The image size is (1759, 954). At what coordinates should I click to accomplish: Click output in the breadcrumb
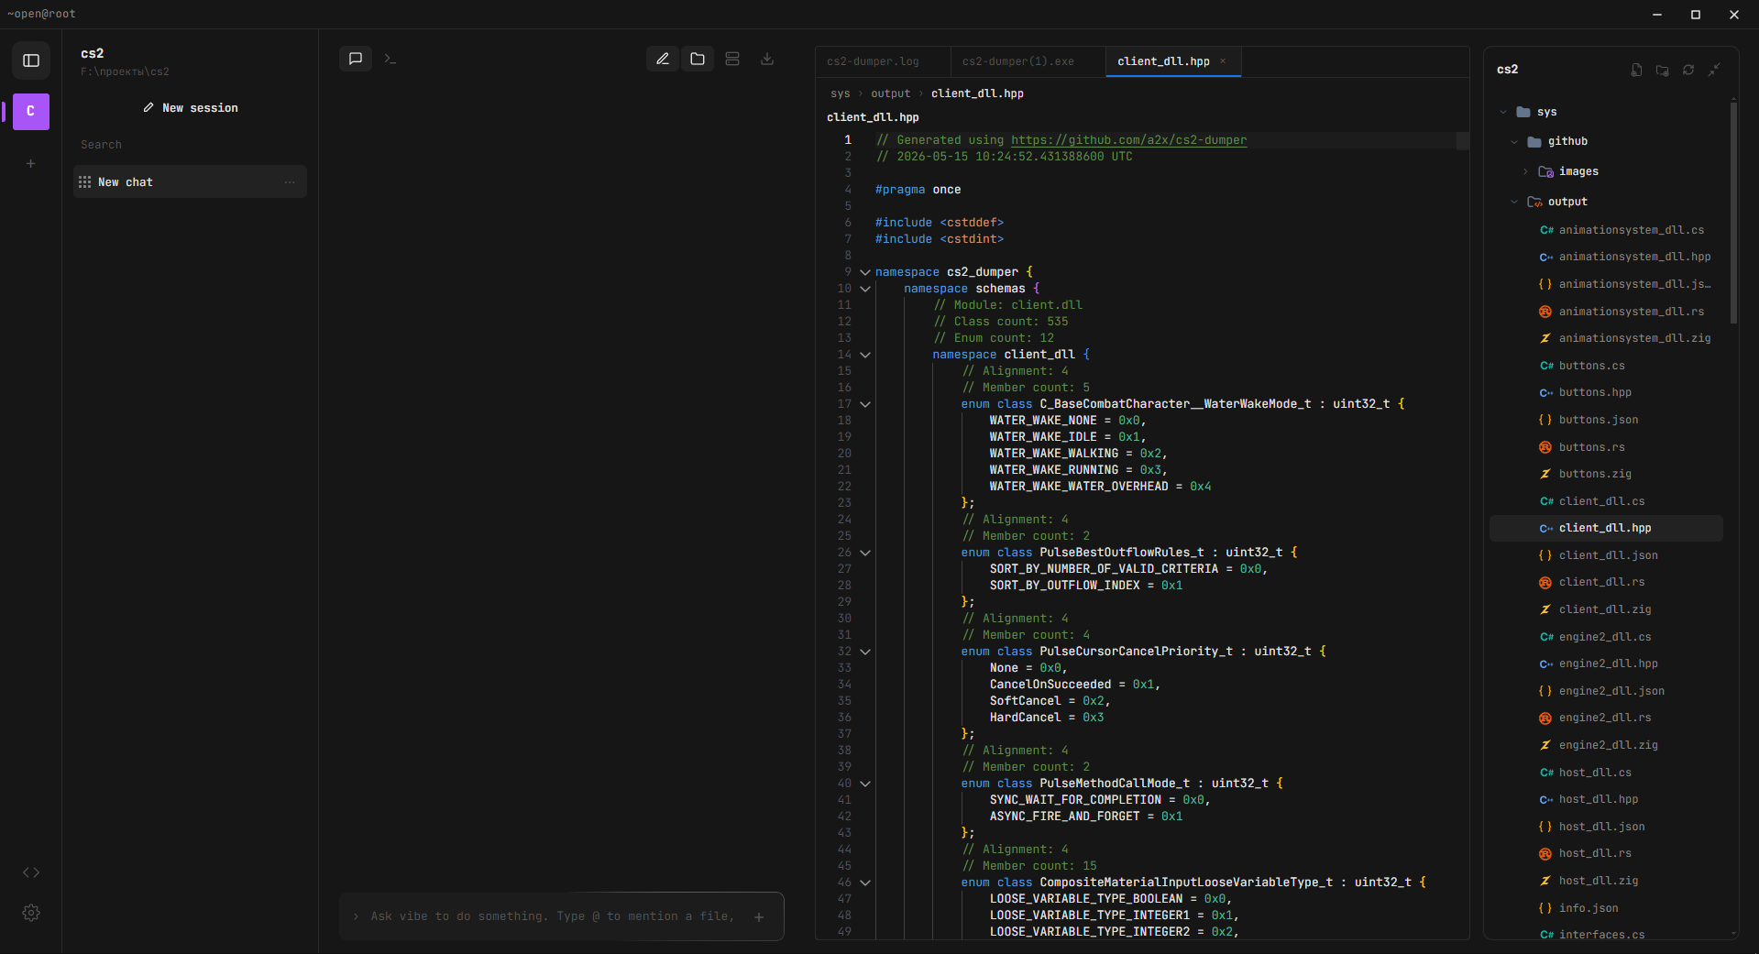point(890,93)
